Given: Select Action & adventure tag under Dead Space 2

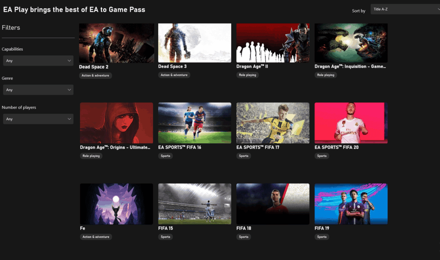Looking at the screenshot, I should (x=95, y=76).
